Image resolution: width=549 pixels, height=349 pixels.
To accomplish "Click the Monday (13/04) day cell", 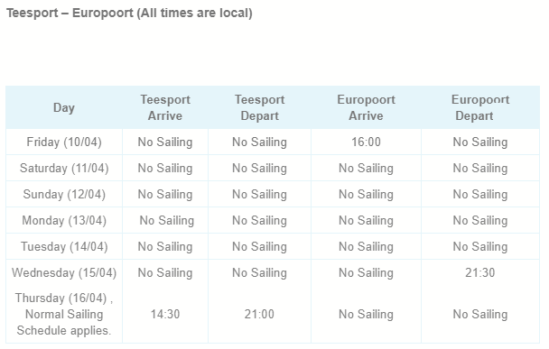I will pos(64,221).
